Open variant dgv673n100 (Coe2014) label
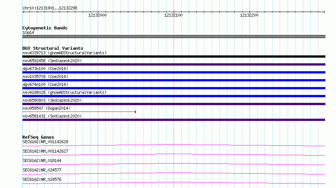The height and width of the screenshot is (188, 336). tap(45, 69)
